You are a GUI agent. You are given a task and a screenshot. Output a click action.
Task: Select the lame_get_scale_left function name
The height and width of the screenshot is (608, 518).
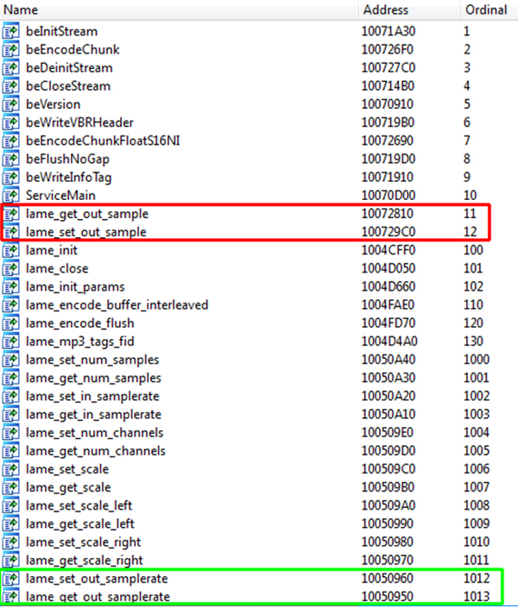point(80,524)
